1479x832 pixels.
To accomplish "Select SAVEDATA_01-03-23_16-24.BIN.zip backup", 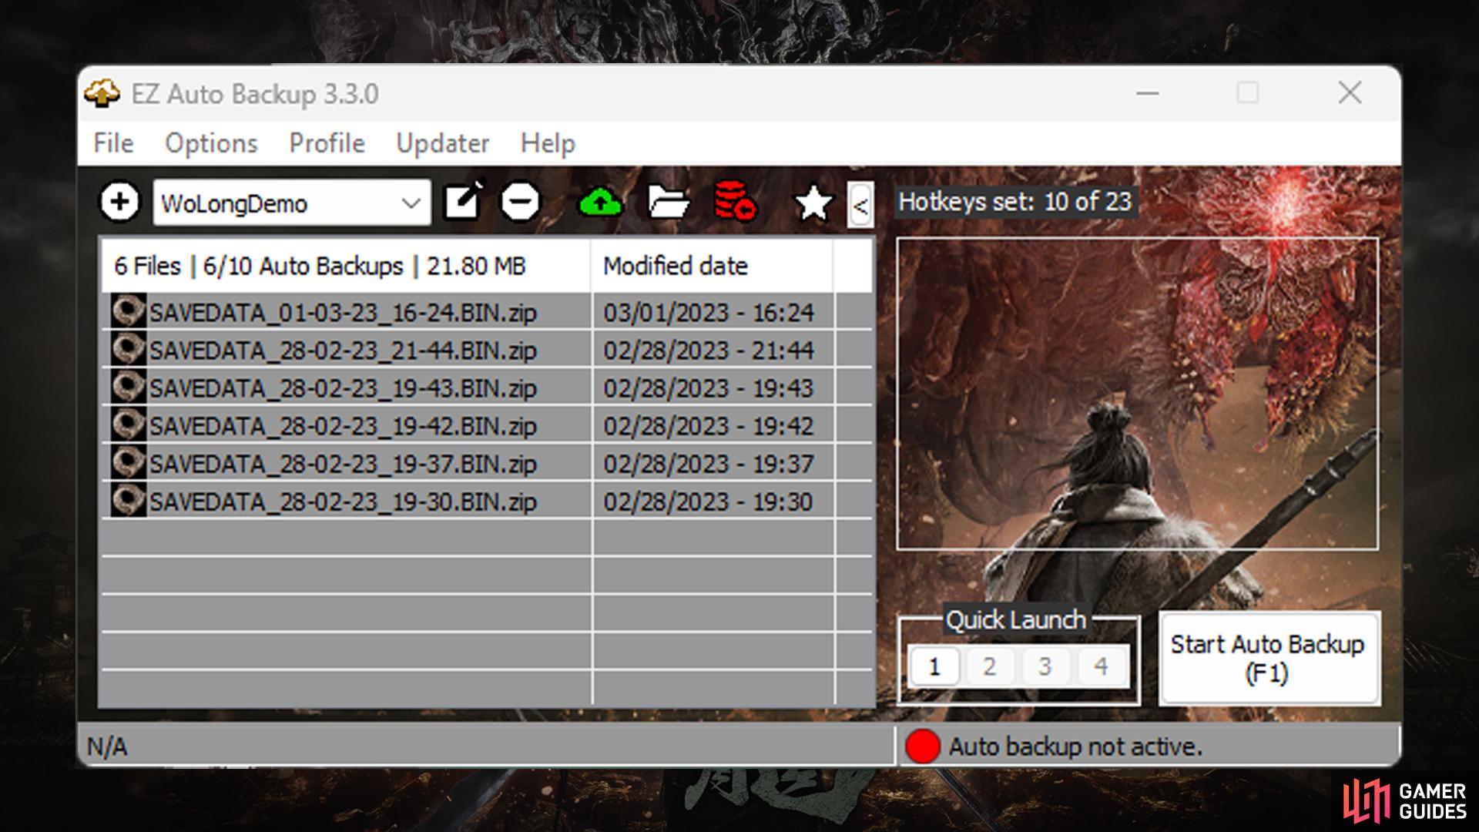I will pyautogui.click(x=342, y=313).
